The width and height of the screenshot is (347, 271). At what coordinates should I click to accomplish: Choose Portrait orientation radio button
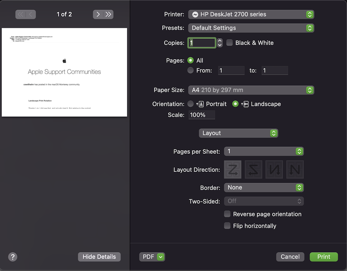click(191, 104)
